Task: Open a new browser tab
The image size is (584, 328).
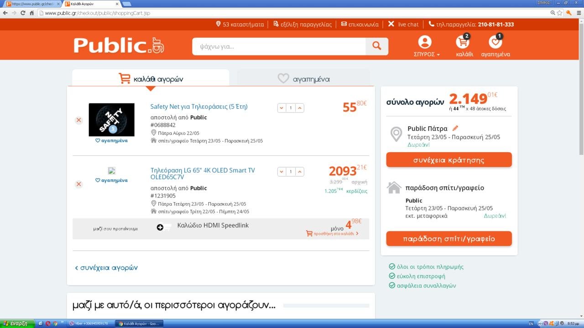Action: pyautogui.click(x=126, y=4)
